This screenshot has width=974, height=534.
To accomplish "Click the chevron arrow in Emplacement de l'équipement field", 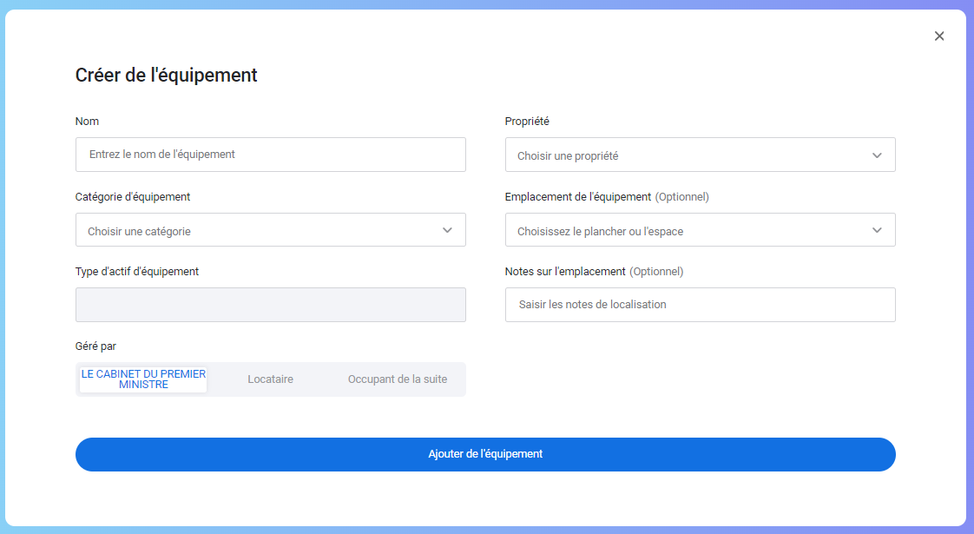I will click(877, 231).
